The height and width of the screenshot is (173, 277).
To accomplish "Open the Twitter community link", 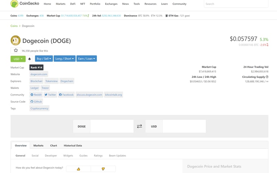I will click(50, 95).
